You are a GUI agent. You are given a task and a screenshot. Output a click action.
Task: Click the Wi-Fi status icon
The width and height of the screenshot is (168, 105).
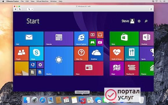157,1
